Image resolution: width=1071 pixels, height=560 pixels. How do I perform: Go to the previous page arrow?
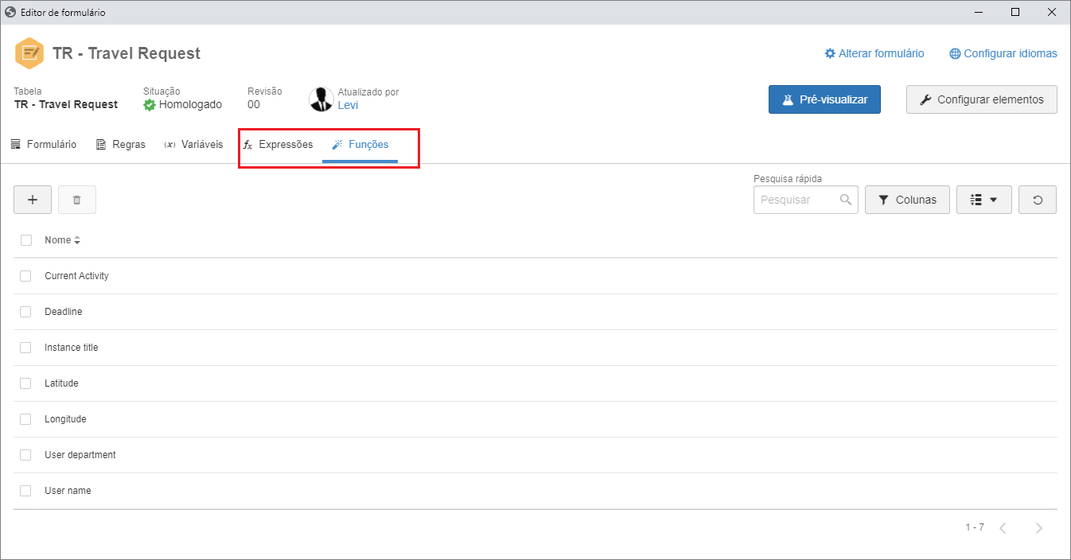point(1003,528)
